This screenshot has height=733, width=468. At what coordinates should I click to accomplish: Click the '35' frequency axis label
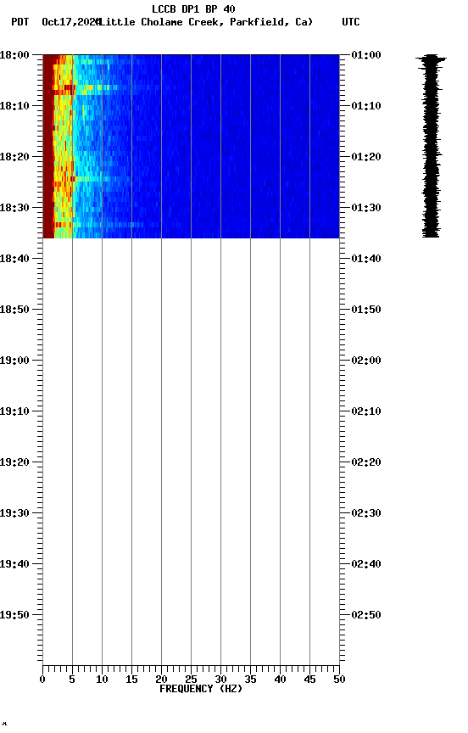(250, 680)
